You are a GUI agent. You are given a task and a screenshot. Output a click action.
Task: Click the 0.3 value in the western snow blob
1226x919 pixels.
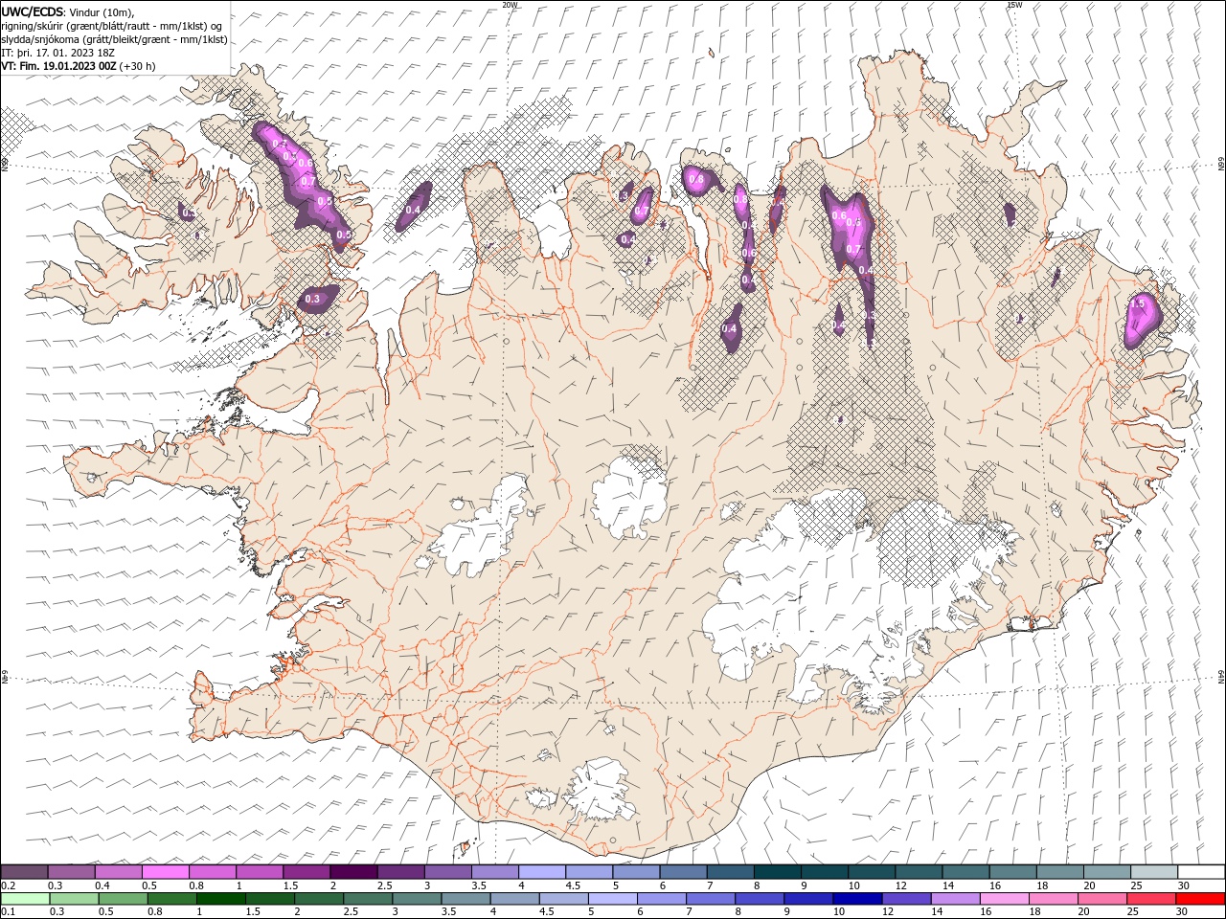coord(312,299)
